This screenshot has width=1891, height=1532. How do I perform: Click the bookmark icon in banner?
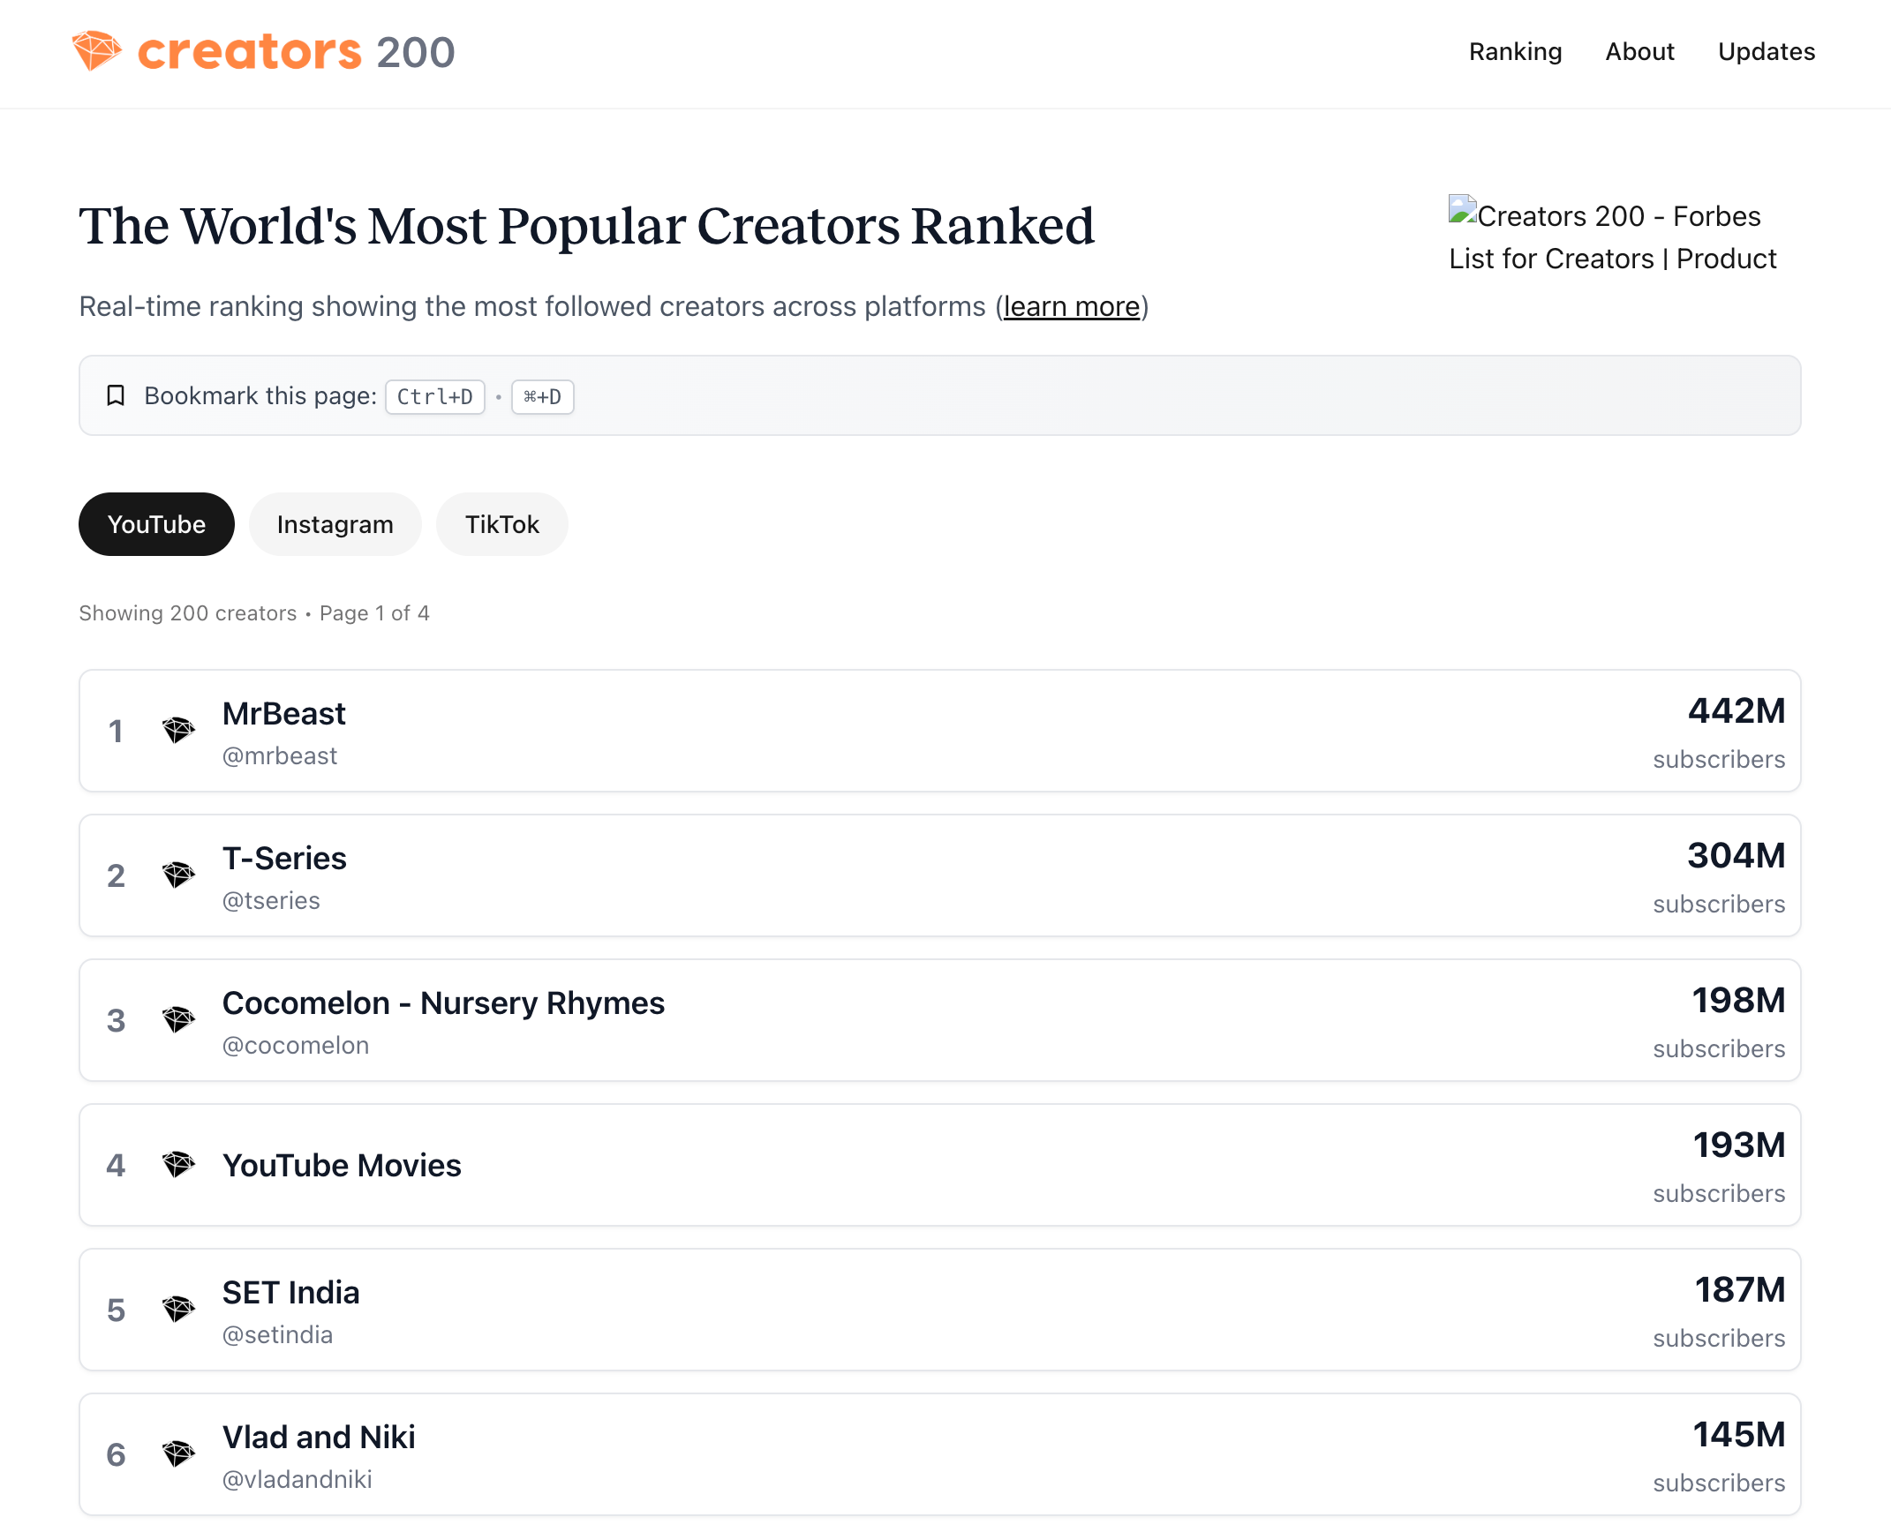click(116, 395)
